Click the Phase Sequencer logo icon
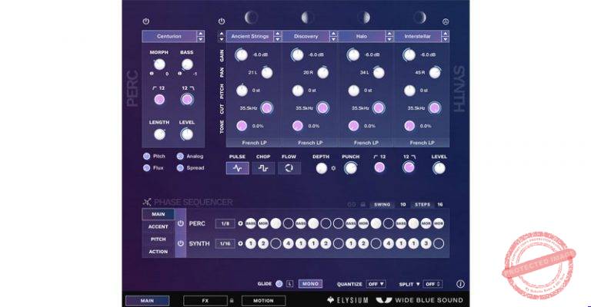The height and width of the screenshot is (307, 591). [147, 202]
